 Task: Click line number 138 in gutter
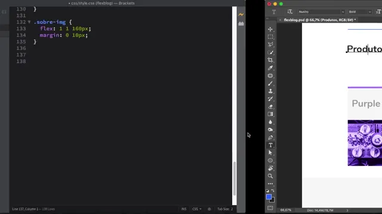click(21, 61)
